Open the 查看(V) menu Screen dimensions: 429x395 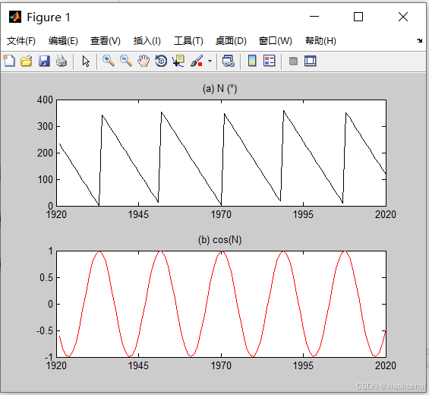click(106, 41)
